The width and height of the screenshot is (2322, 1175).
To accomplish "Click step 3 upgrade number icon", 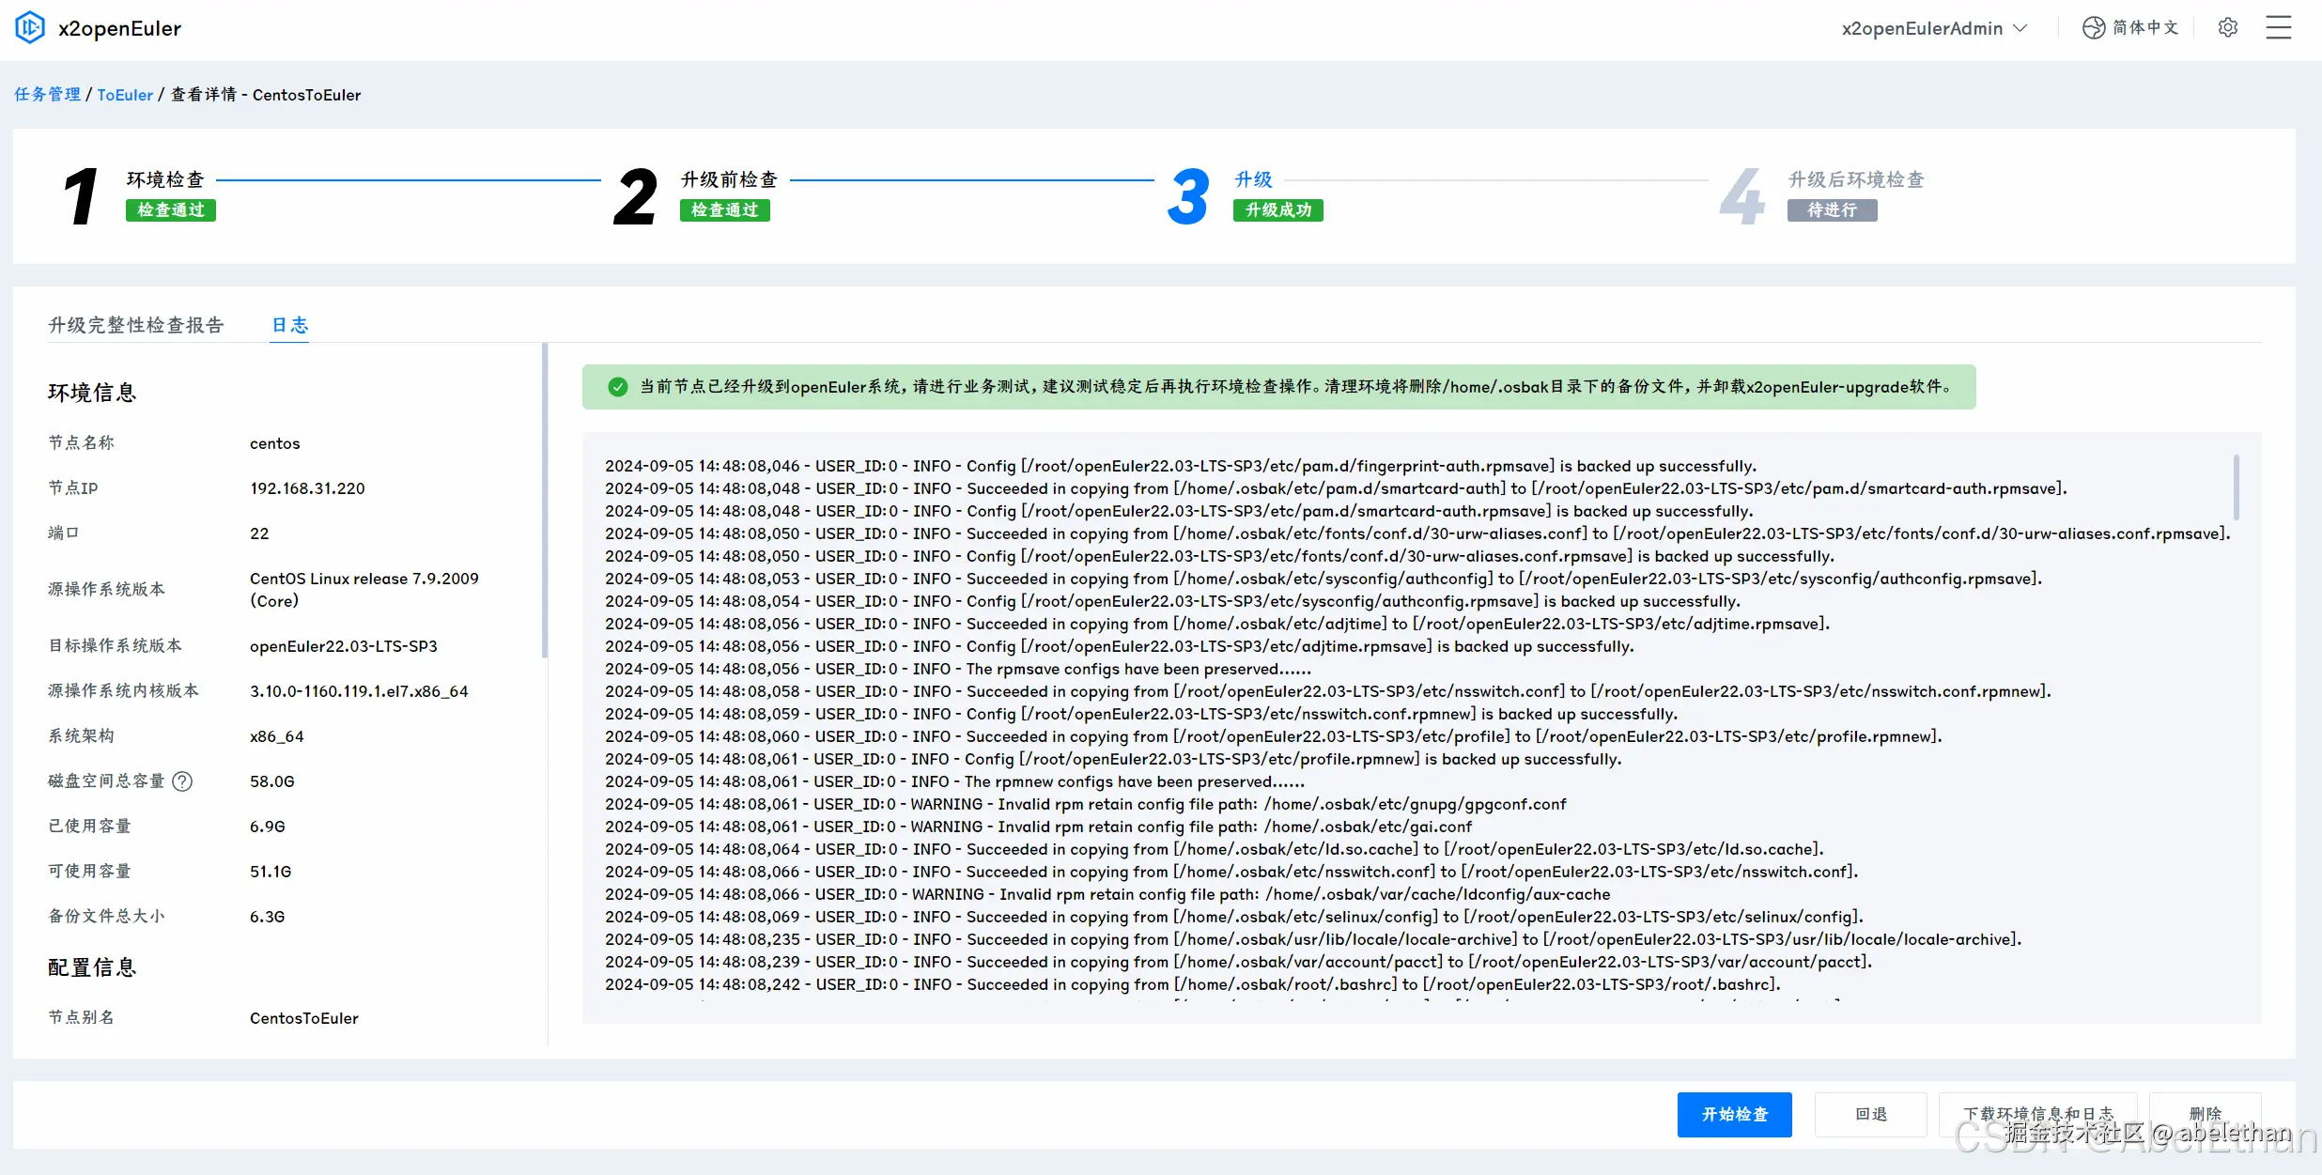I will coord(1188,195).
